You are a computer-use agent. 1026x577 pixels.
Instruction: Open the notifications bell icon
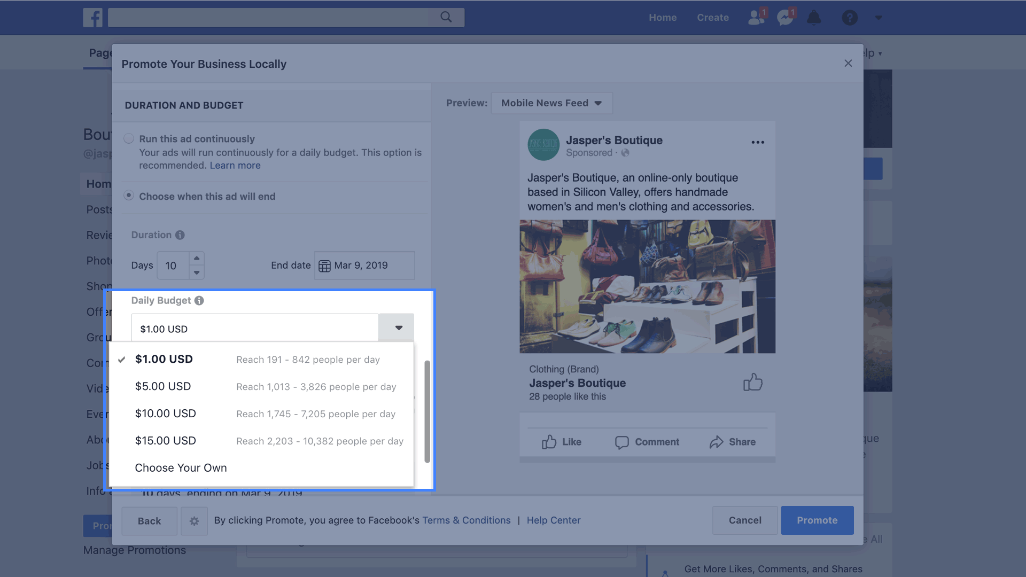point(814,18)
